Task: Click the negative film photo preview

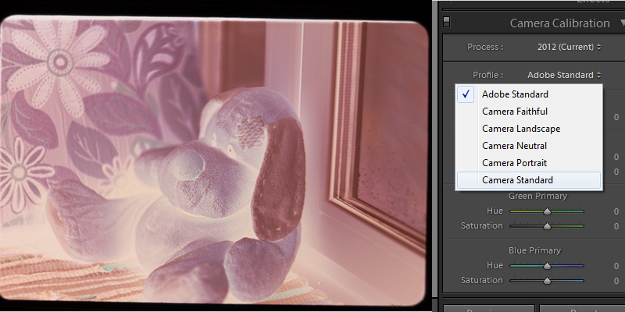Action: tap(214, 161)
